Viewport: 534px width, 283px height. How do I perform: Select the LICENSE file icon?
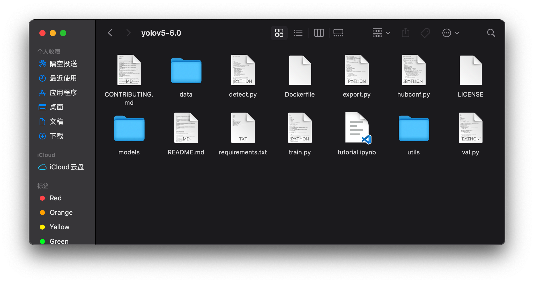click(x=471, y=70)
